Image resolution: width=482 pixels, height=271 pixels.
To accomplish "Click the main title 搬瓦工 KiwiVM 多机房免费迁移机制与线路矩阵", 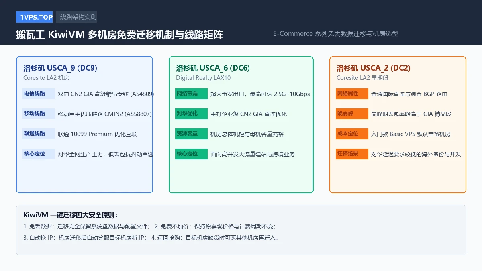I will [119, 35].
